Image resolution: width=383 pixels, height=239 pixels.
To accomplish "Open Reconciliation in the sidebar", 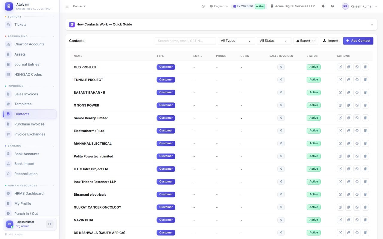I will (x=30, y=174).
